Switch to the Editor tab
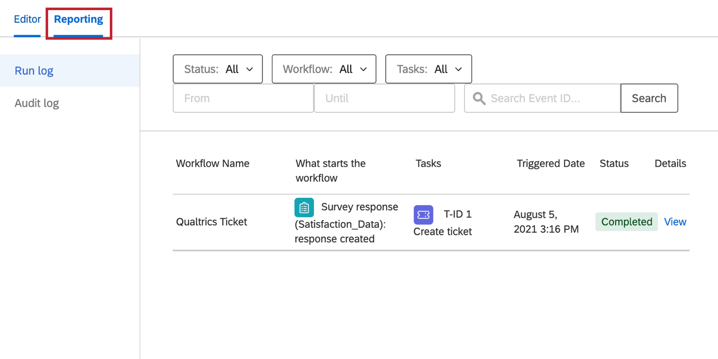 click(27, 19)
